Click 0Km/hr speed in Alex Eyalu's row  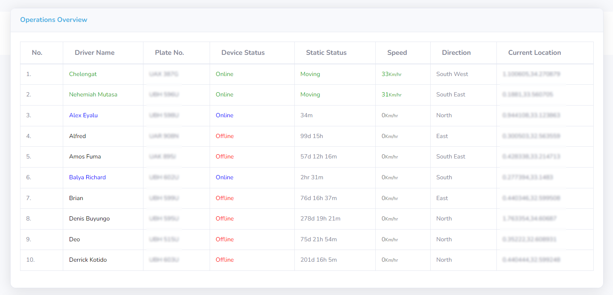pyautogui.click(x=390, y=115)
